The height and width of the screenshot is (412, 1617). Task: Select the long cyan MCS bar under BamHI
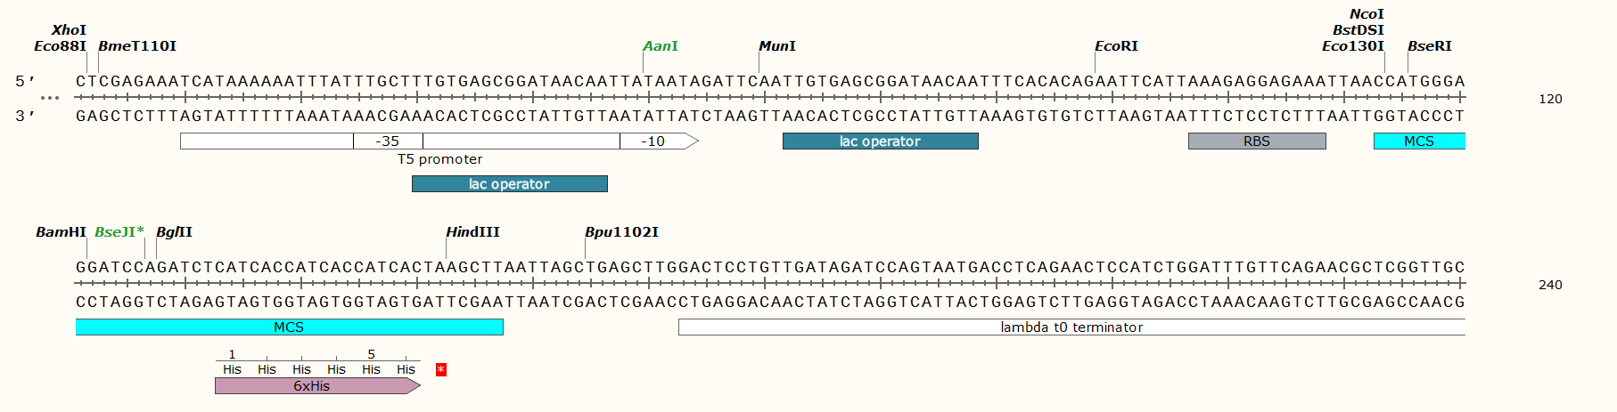[289, 327]
